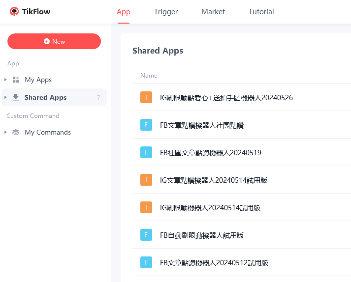
Task: Go to the Tutorial tab
Action: [261, 12]
